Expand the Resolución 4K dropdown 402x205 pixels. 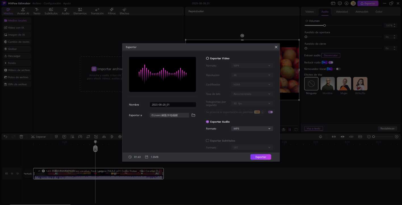252,75
